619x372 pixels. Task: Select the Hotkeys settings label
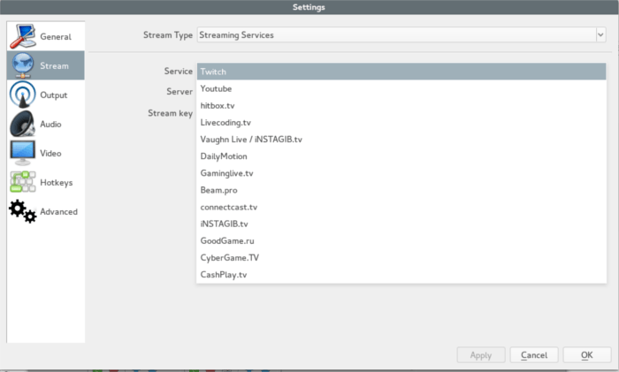(x=57, y=183)
